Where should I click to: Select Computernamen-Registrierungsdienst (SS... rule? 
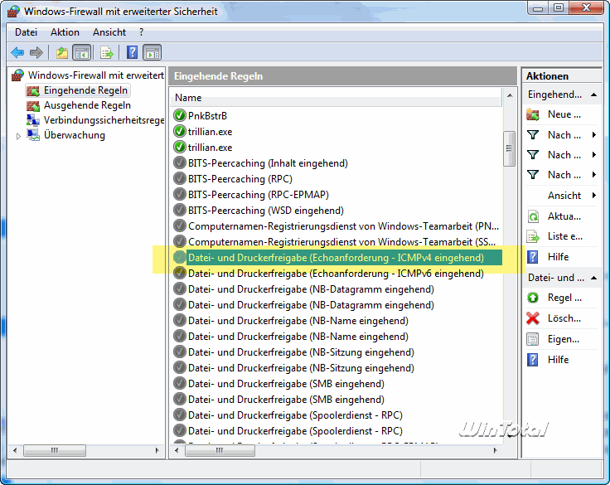click(x=342, y=242)
